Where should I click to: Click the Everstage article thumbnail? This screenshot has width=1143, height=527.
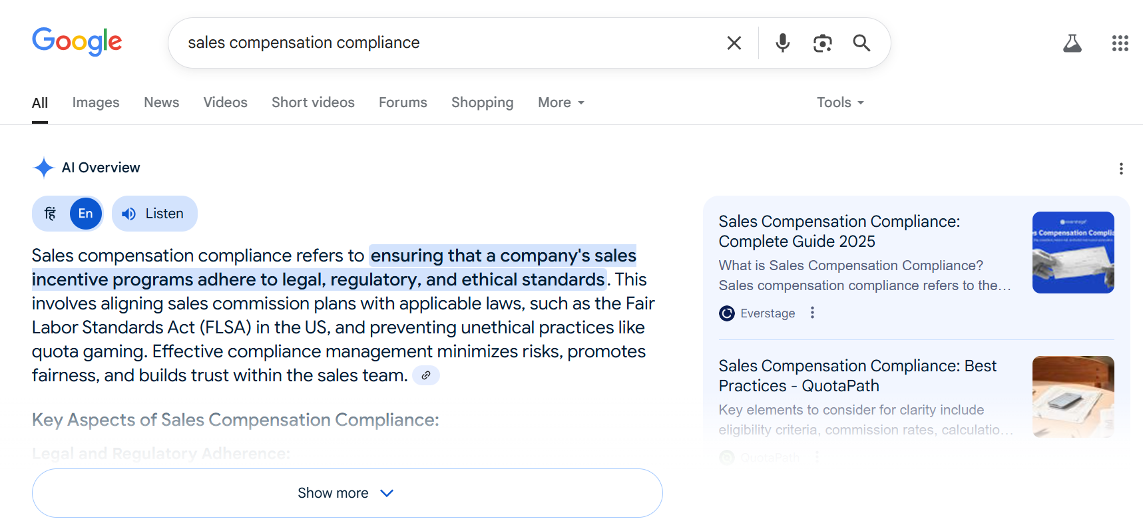coord(1073,252)
